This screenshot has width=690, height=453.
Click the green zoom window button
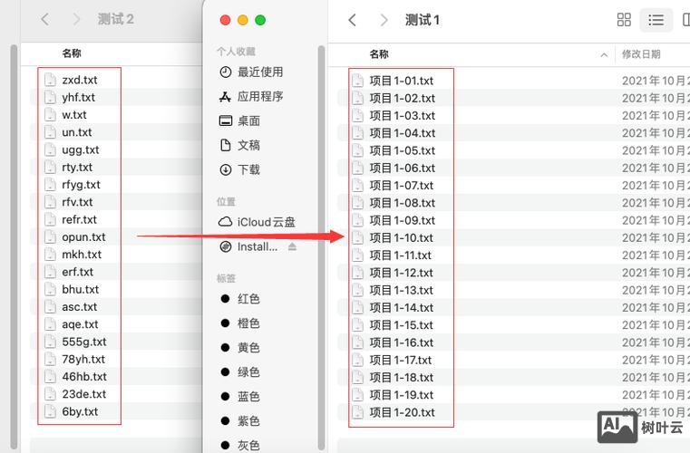coord(260,20)
